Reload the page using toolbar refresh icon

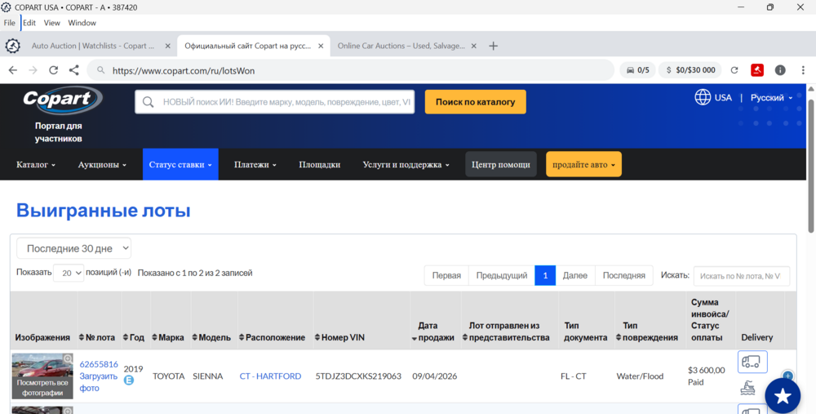[53, 70]
